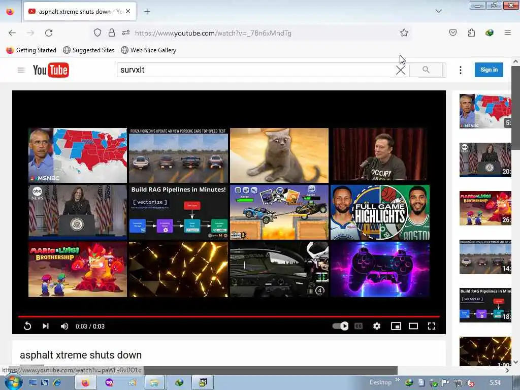Click the scroll down arrow of the page
This screenshot has width=520, height=390.
515,362
